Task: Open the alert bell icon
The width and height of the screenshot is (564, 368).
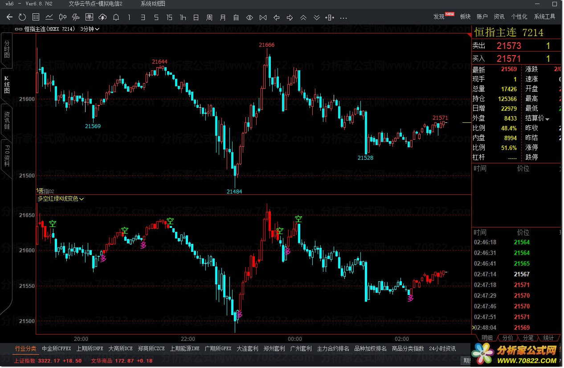Action: 116,17
